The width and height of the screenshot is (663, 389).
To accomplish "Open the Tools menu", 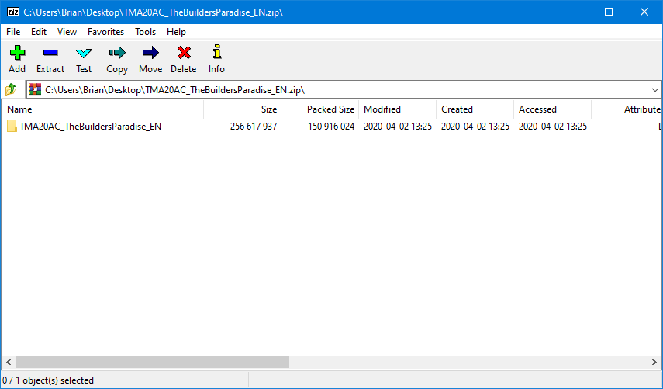I will [146, 32].
